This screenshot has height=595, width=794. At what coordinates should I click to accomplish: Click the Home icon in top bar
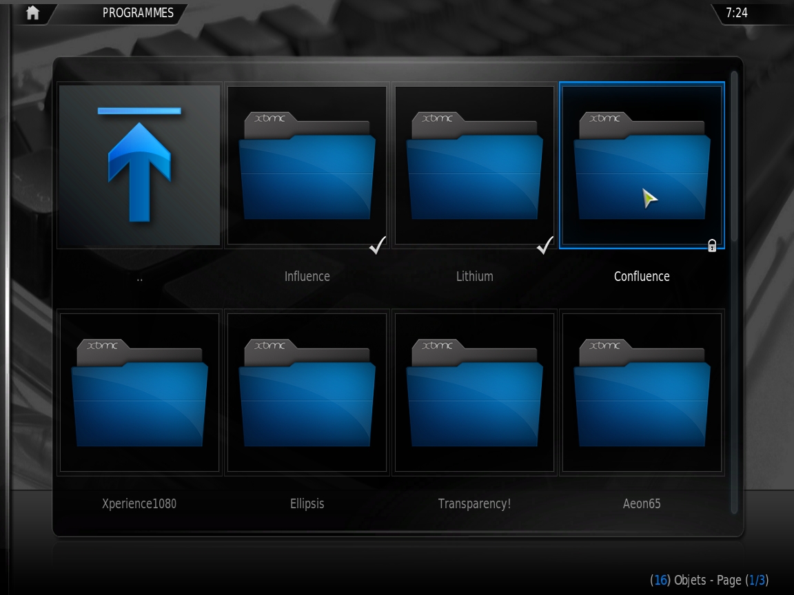(32, 12)
